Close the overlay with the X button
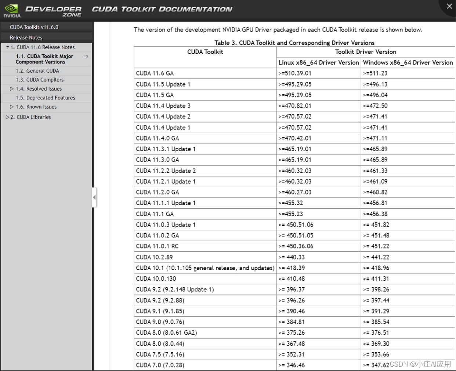Image resolution: width=456 pixels, height=371 pixels. 449,6
